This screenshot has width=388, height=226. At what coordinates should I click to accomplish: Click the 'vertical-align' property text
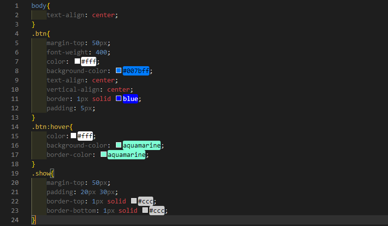[73, 89]
